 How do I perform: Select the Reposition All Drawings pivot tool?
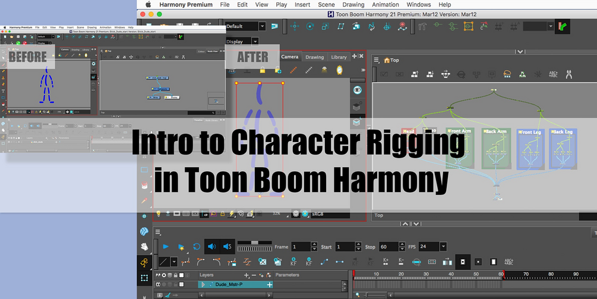(387, 26)
